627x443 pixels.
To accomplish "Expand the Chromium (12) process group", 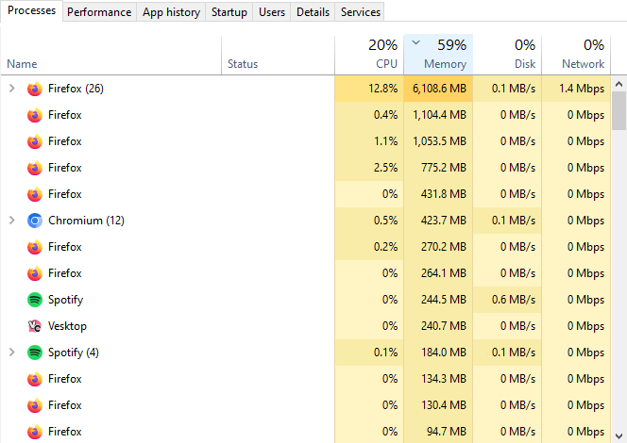I will coord(12,221).
